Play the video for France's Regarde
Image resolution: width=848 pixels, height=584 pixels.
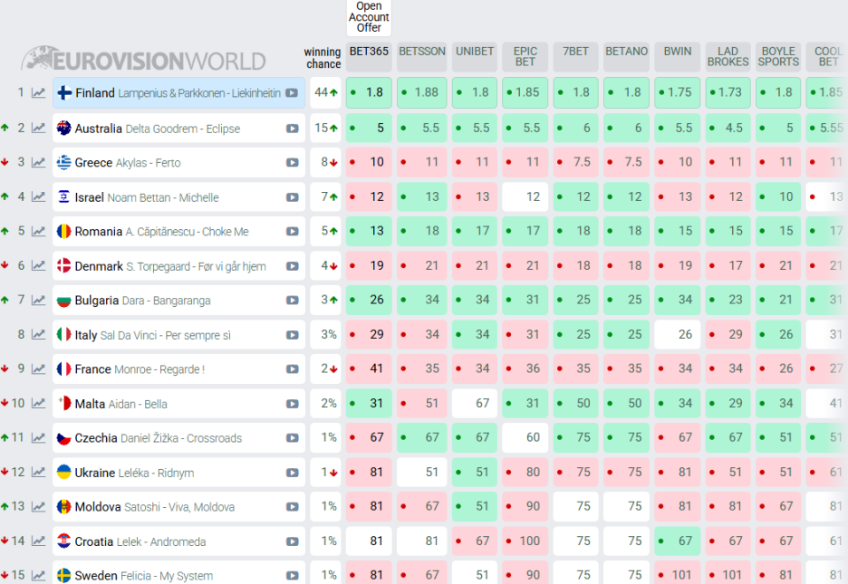click(x=292, y=369)
